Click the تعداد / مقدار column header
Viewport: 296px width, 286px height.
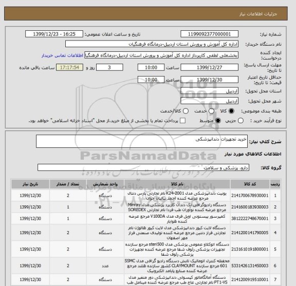tap(68, 184)
